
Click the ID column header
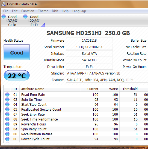(15, 89)
